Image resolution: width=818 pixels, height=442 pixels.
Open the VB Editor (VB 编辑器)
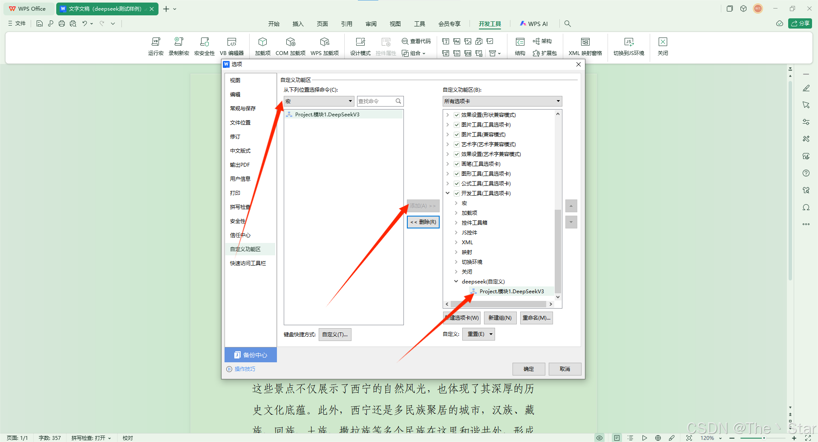(x=232, y=46)
